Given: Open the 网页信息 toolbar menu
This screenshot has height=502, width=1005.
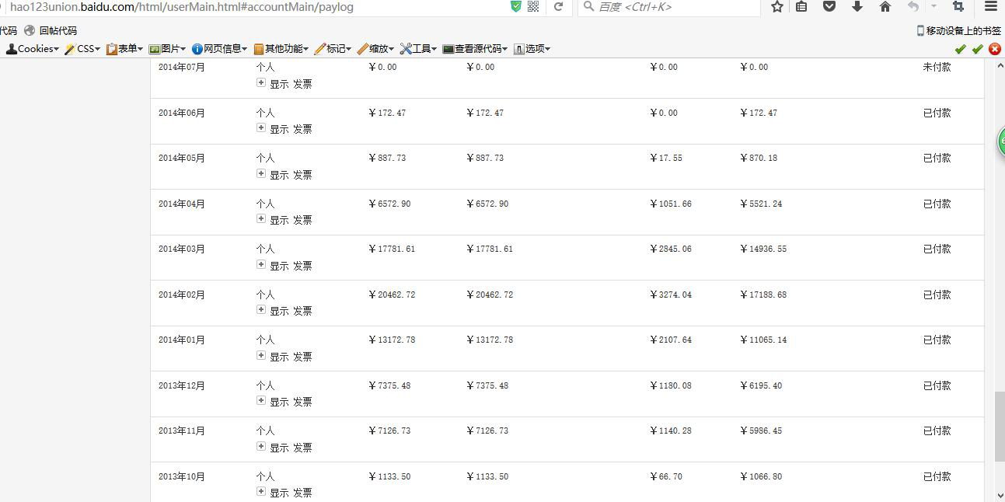Looking at the screenshot, I should point(219,49).
